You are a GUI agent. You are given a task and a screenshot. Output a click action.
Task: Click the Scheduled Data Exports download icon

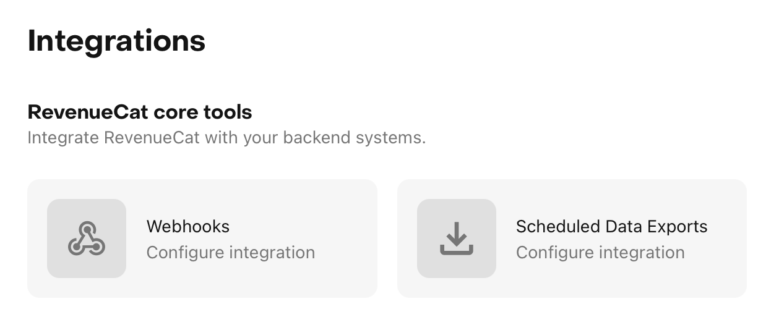(457, 238)
